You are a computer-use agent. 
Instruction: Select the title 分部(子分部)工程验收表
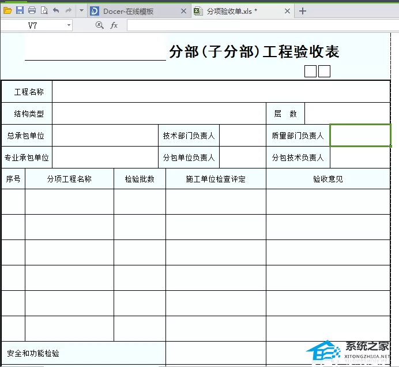254,52
